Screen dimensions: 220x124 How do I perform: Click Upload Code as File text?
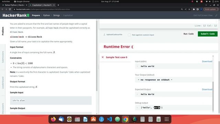click(114, 34)
